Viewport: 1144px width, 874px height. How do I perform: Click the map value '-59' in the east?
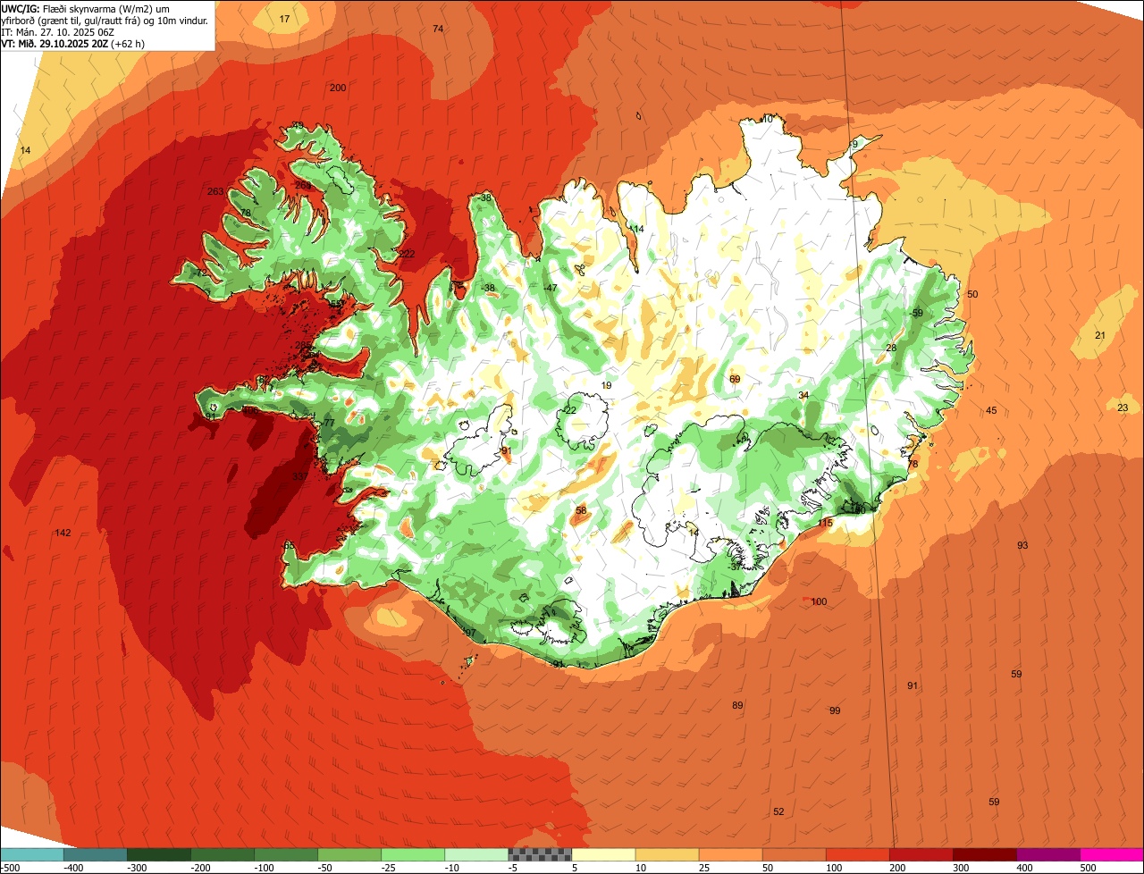[x=916, y=313]
